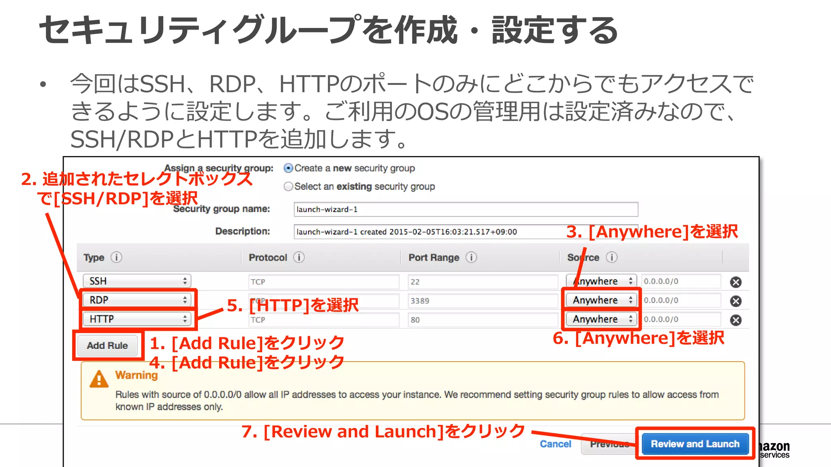
Task: Open the HTTP type dropdown
Action: point(137,319)
